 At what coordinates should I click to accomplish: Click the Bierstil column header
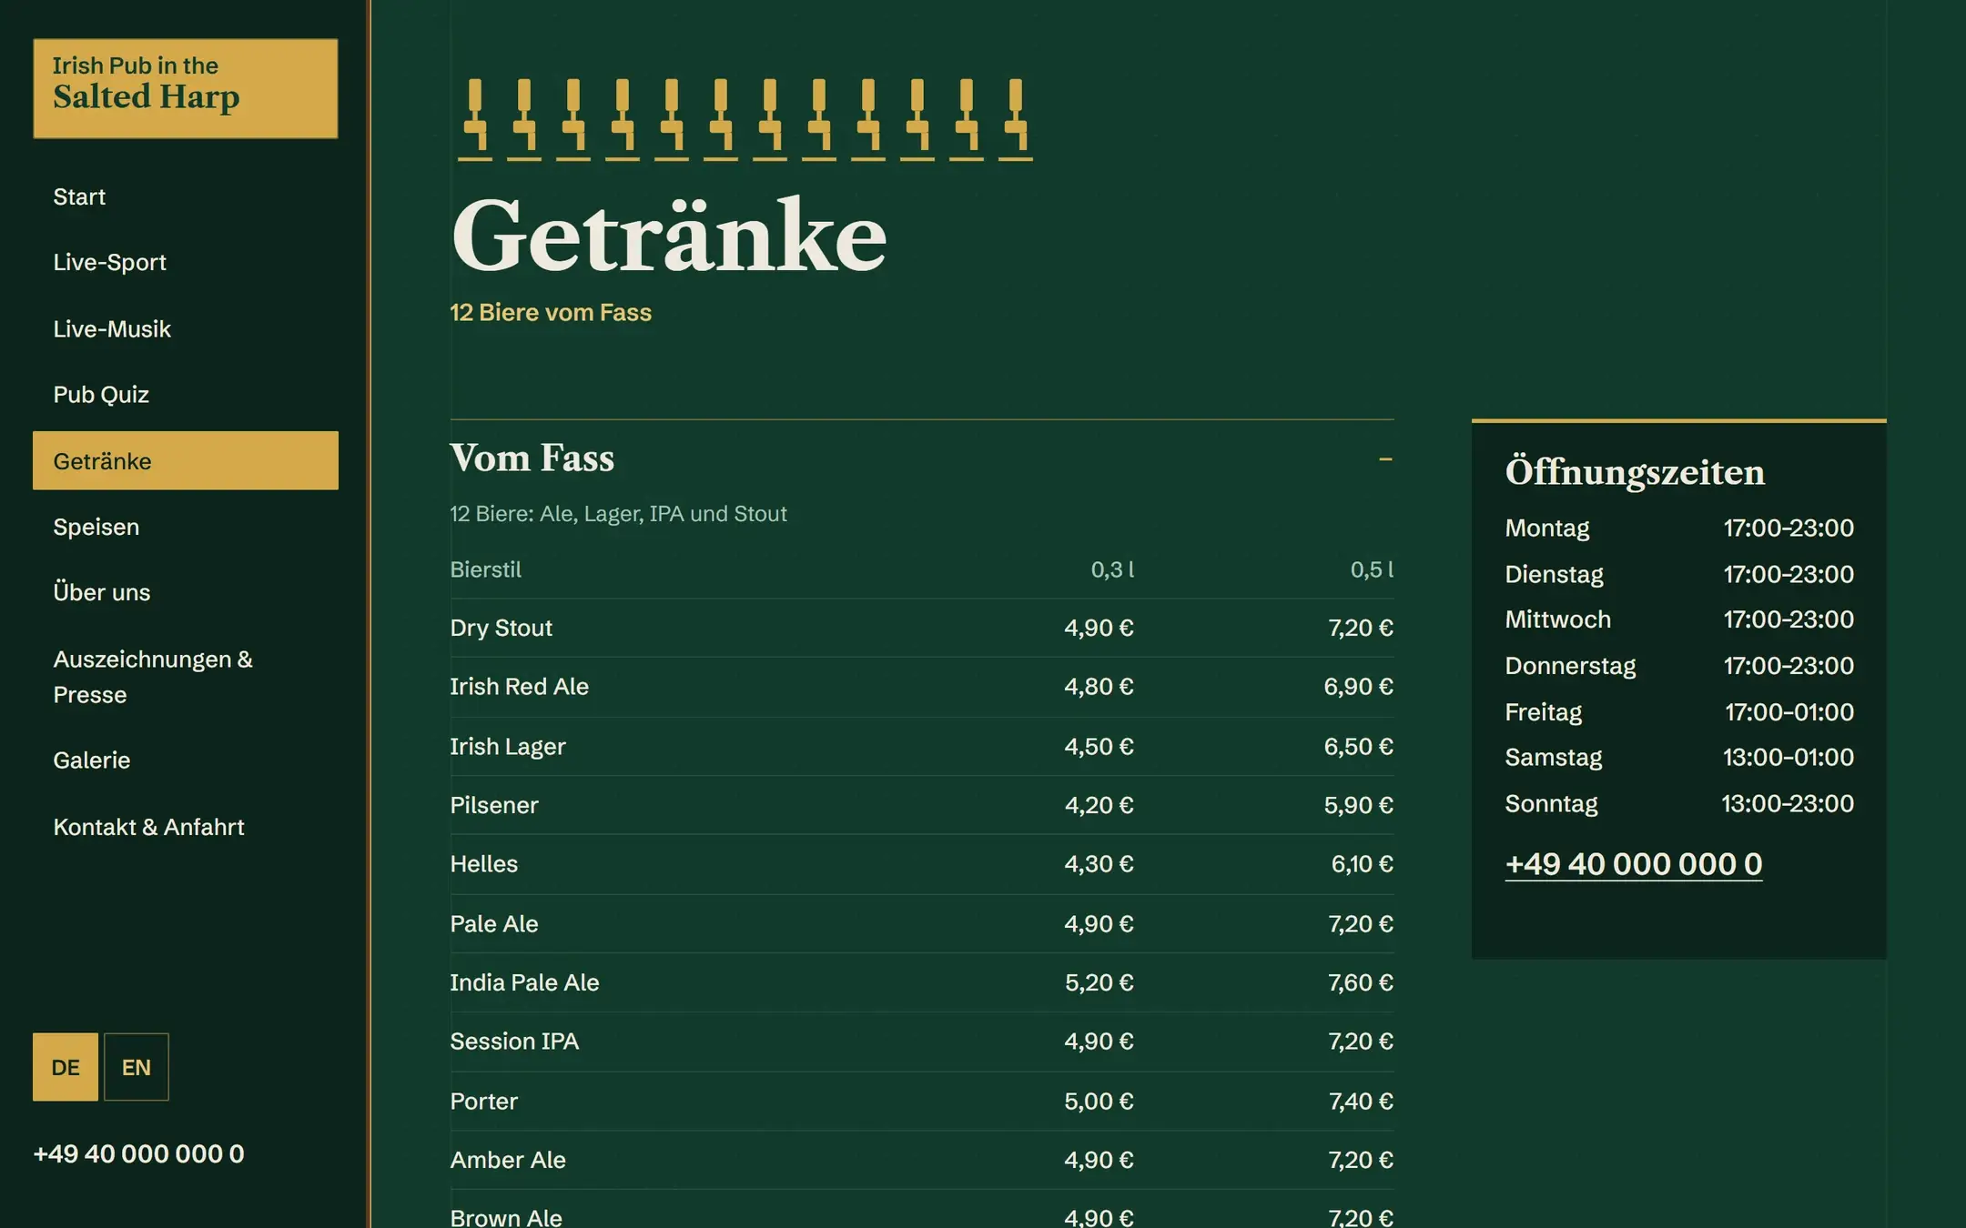click(x=485, y=569)
